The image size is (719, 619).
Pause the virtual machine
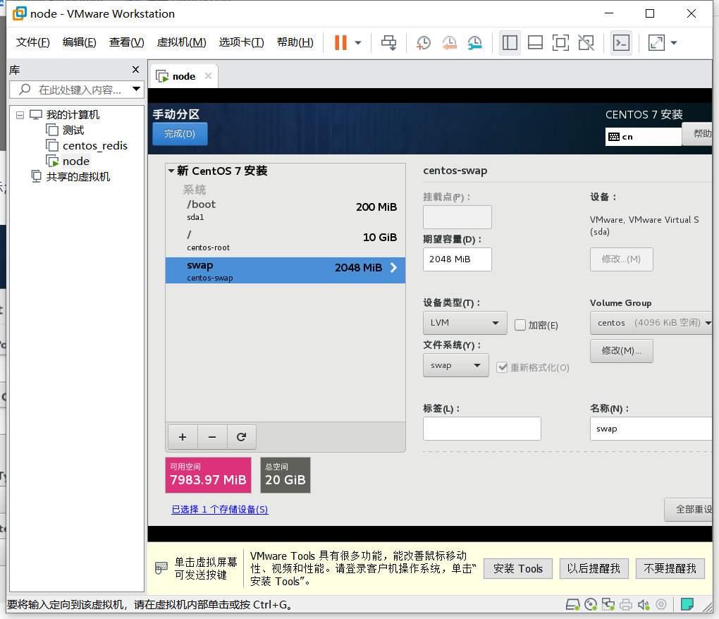pos(340,42)
